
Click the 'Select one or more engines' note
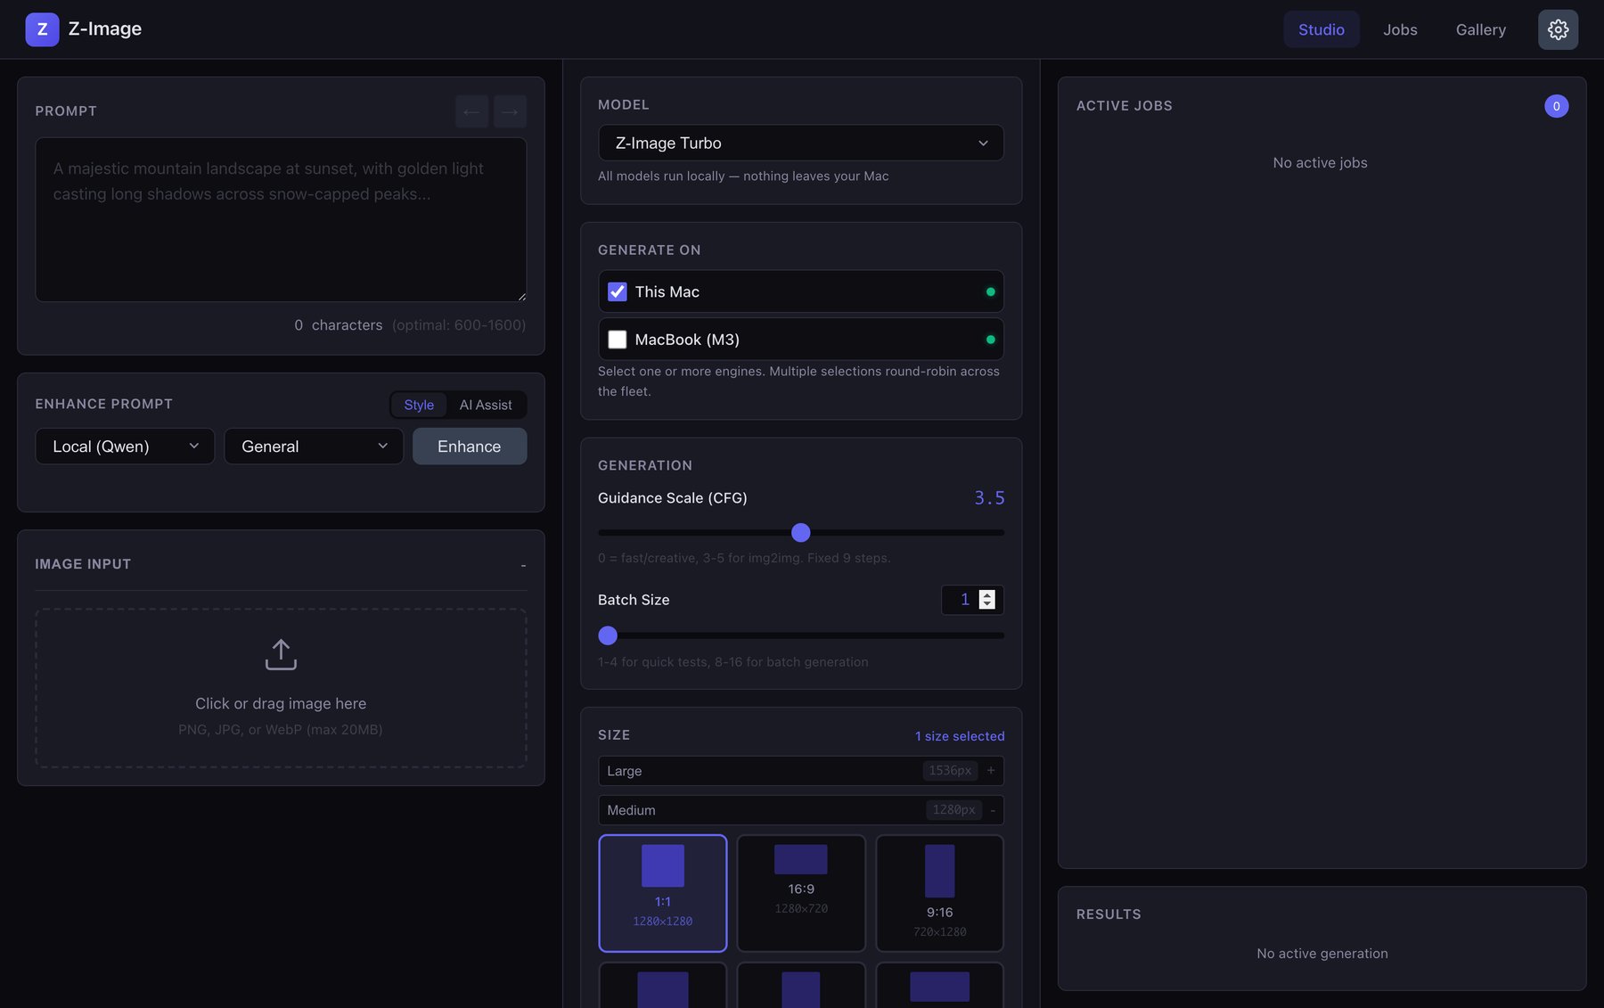tap(798, 381)
